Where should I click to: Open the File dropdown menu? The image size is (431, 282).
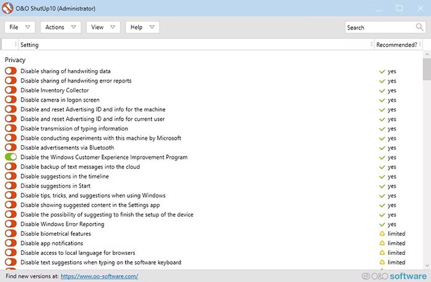tap(21, 27)
